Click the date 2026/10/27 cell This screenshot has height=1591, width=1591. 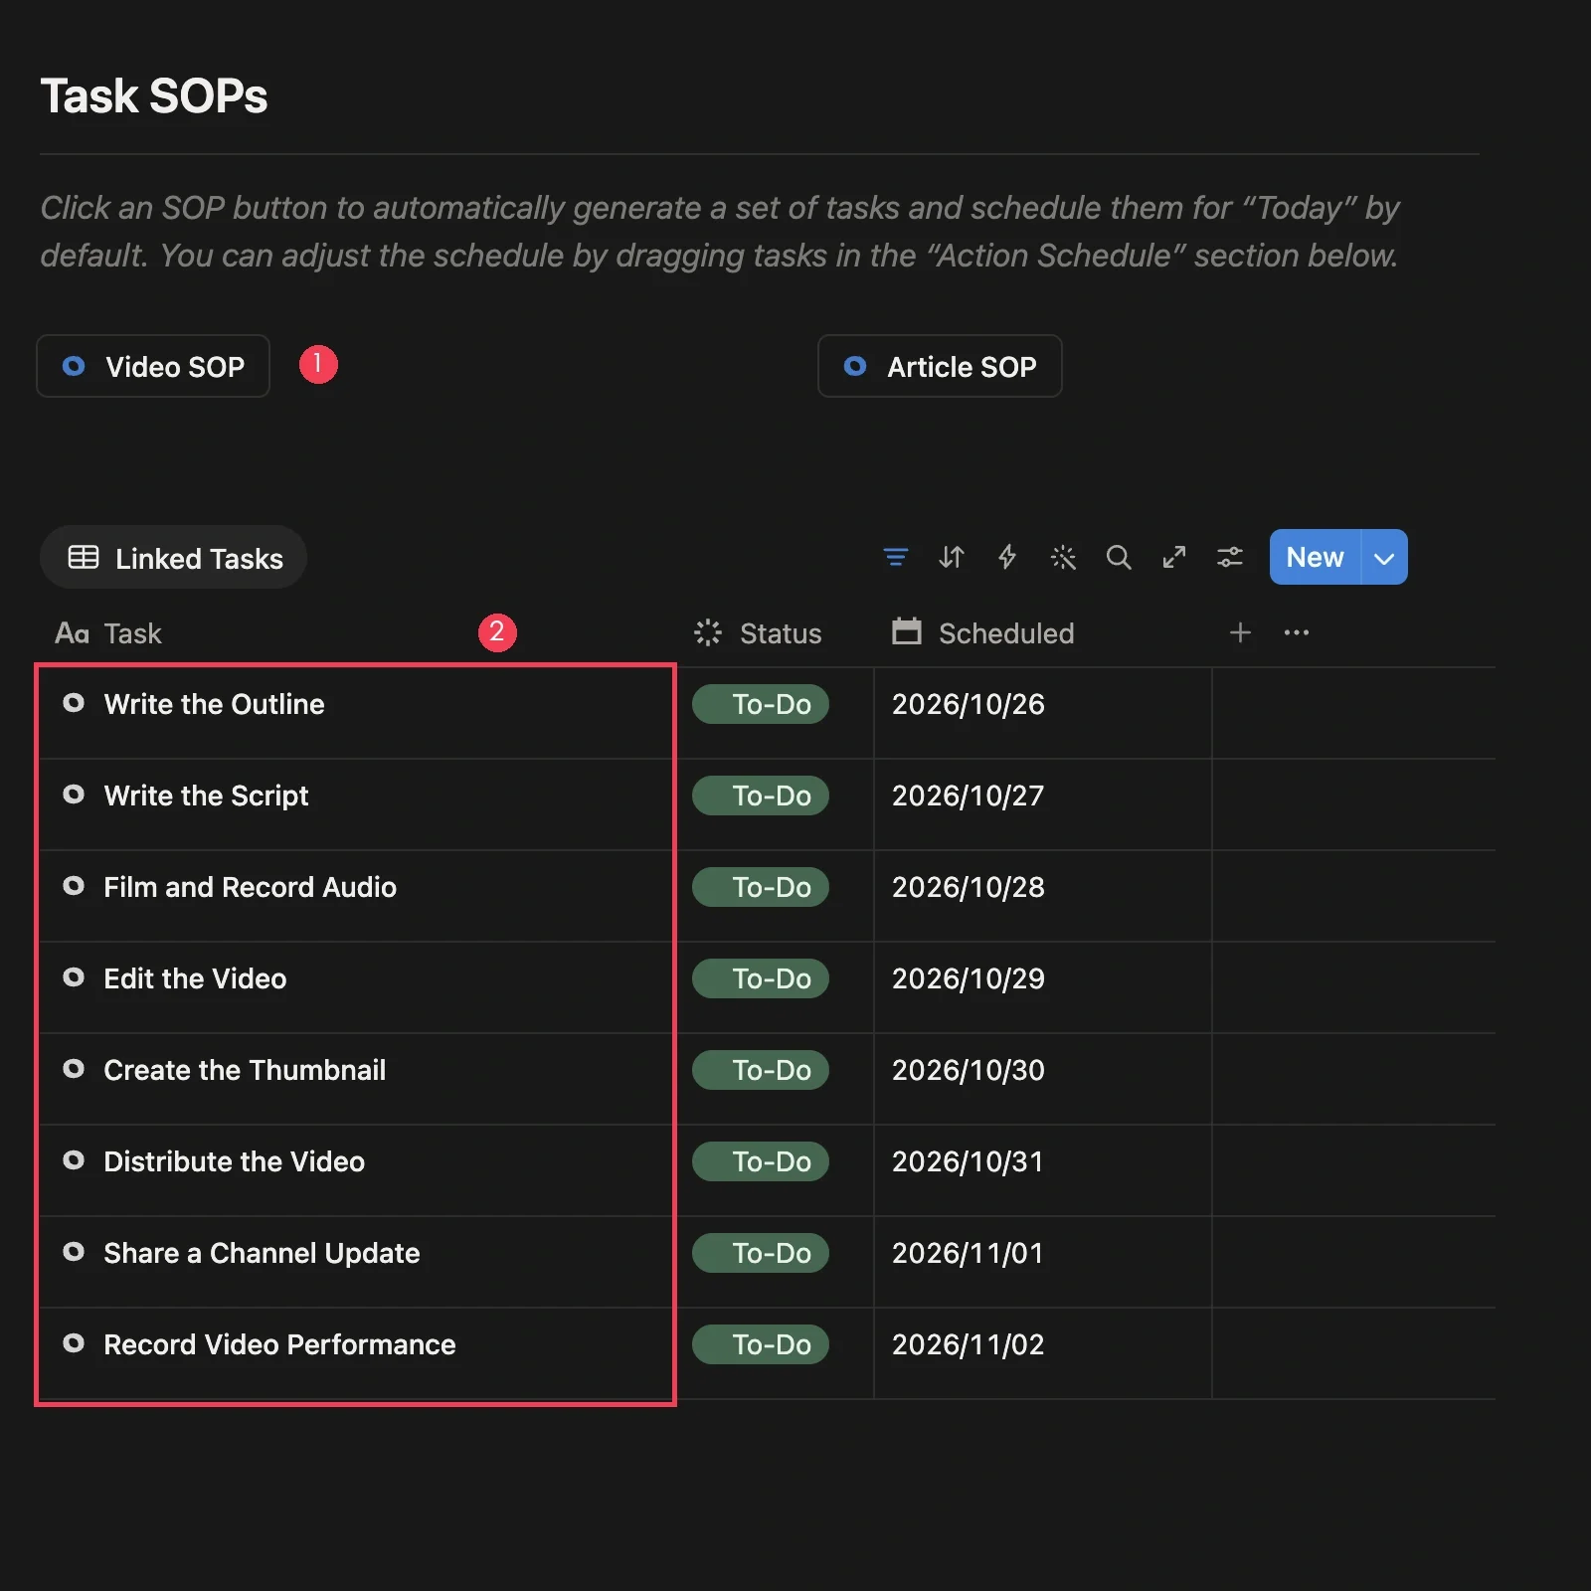pyautogui.click(x=1043, y=804)
